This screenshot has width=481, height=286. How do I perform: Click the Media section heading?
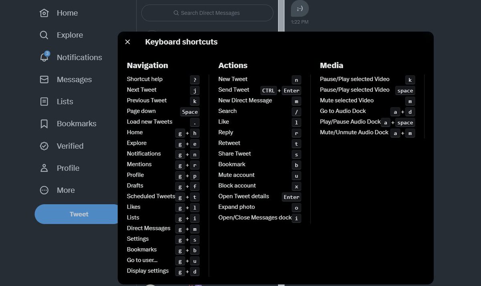[331, 65]
